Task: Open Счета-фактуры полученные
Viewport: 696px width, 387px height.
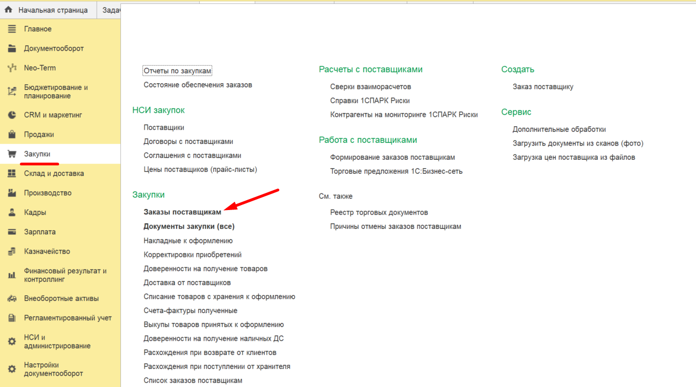Action: click(190, 311)
